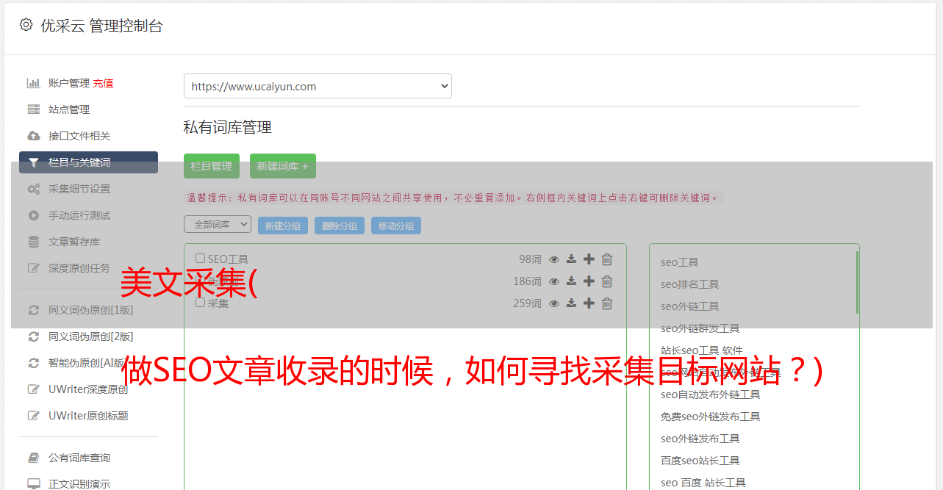Image resolution: width=943 pixels, height=490 pixels.
Task: Expand the 全部词库 group dropdown
Action: [x=218, y=224]
